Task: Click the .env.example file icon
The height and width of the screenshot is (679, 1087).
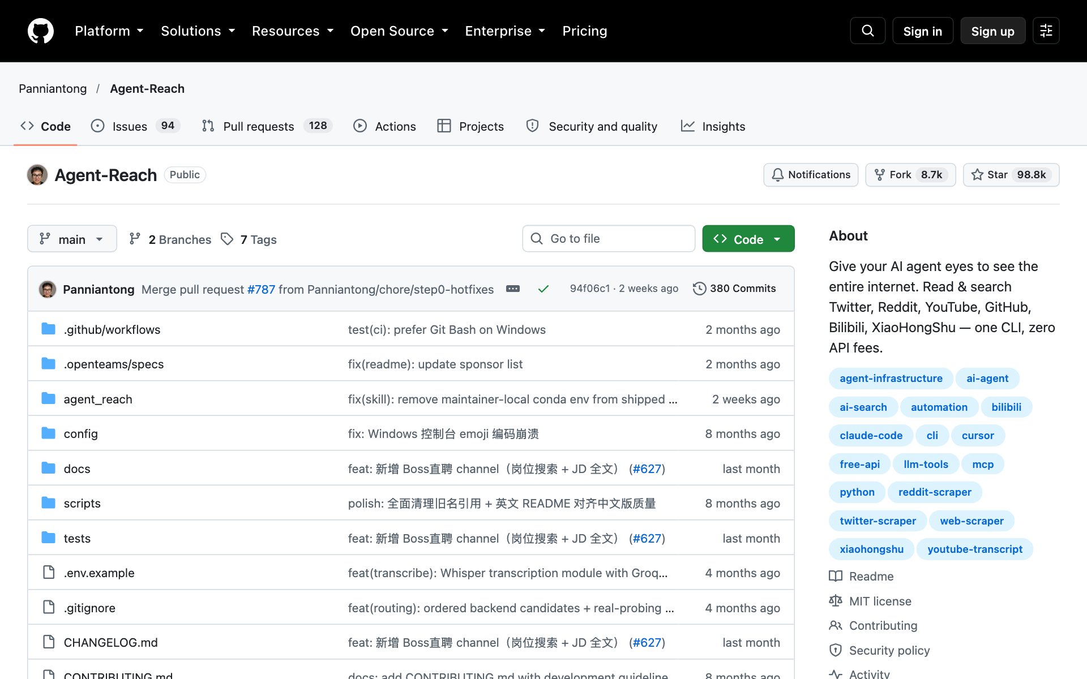Action: (49, 573)
